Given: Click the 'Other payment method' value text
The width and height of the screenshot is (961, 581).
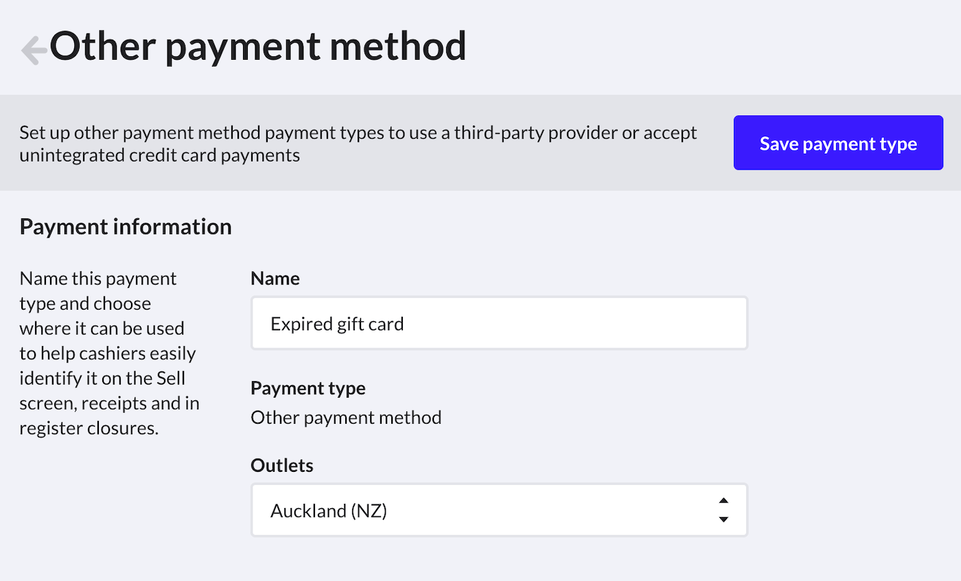Looking at the screenshot, I should pos(346,417).
